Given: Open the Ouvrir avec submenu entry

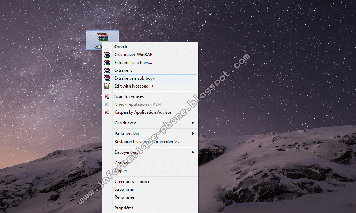Looking at the screenshot, I should [150, 123].
